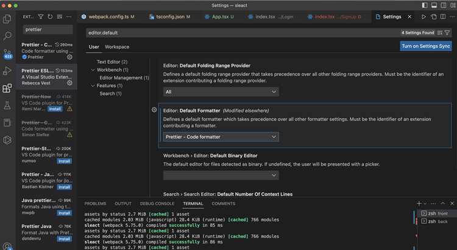Select the zsh front terminal
Image resolution: width=457 pixels, height=250 pixels.
tap(437, 214)
